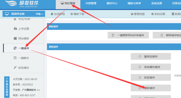Click the 标签缓存 button
This screenshot has height=98, width=181.
(151, 77)
